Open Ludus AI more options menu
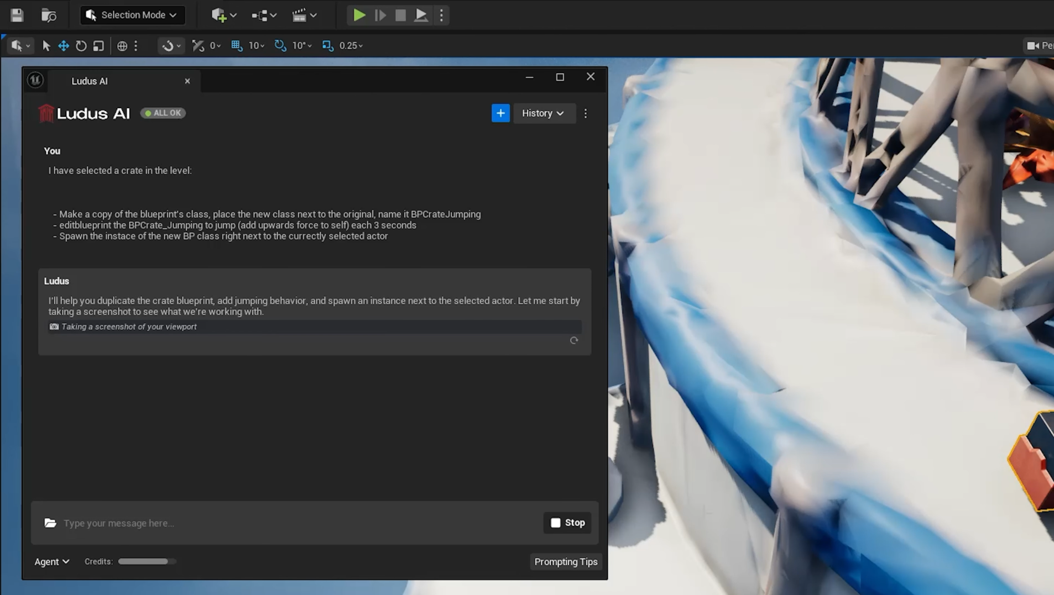The height and width of the screenshot is (595, 1054). click(586, 113)
